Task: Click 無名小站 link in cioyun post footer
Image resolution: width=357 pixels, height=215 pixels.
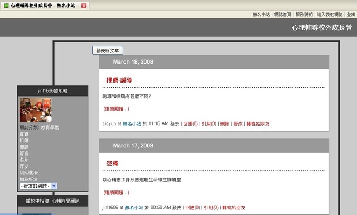Action: coord(132,124)
